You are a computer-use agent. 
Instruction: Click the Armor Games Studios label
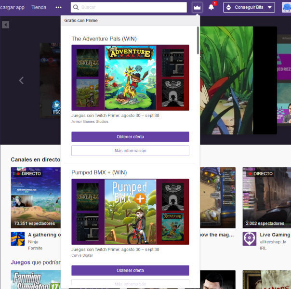(x=90, y=122)
